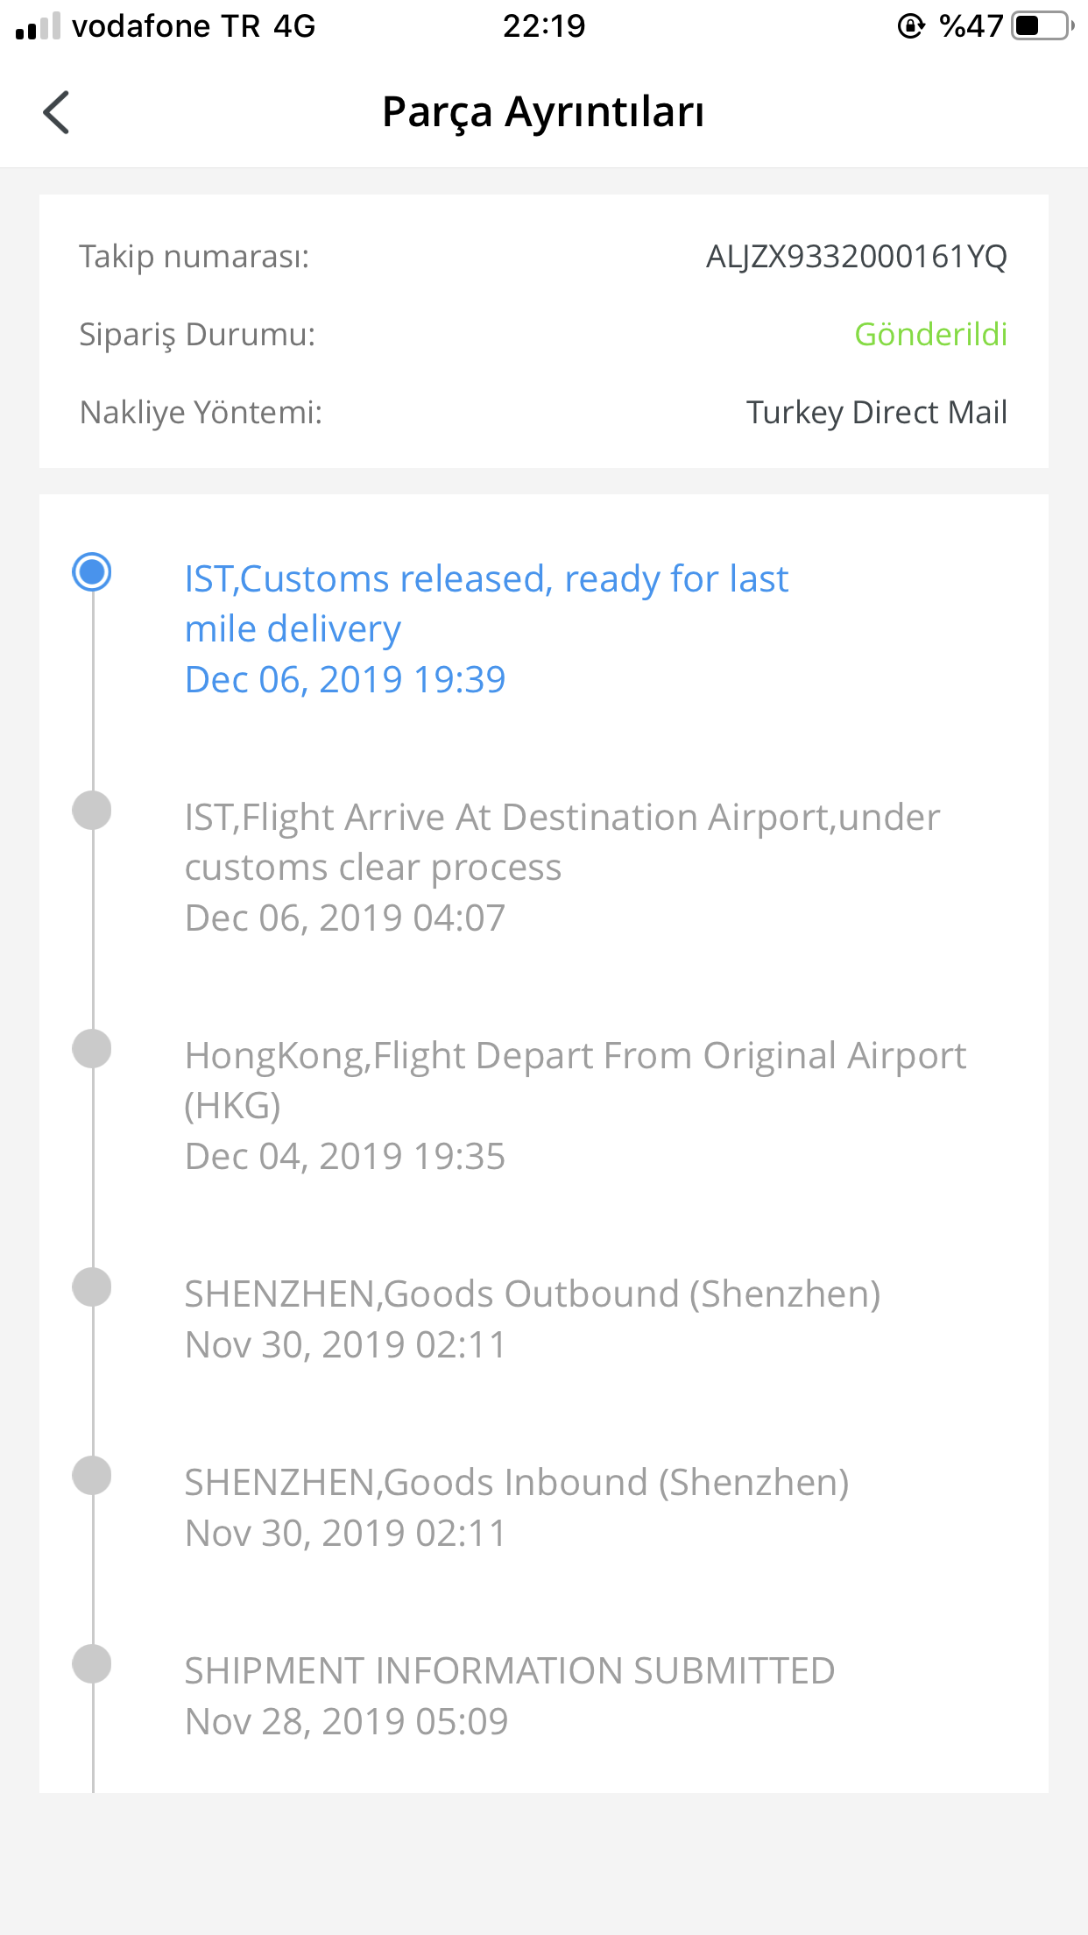Tap the HongKong Flight Depart entry text
The image size is (1088, 1935).
(x=576, y=1081)
